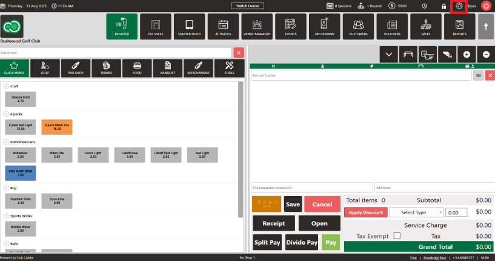Open the Events module
This screenshot has height=261, width=495.
coord(291,27)
